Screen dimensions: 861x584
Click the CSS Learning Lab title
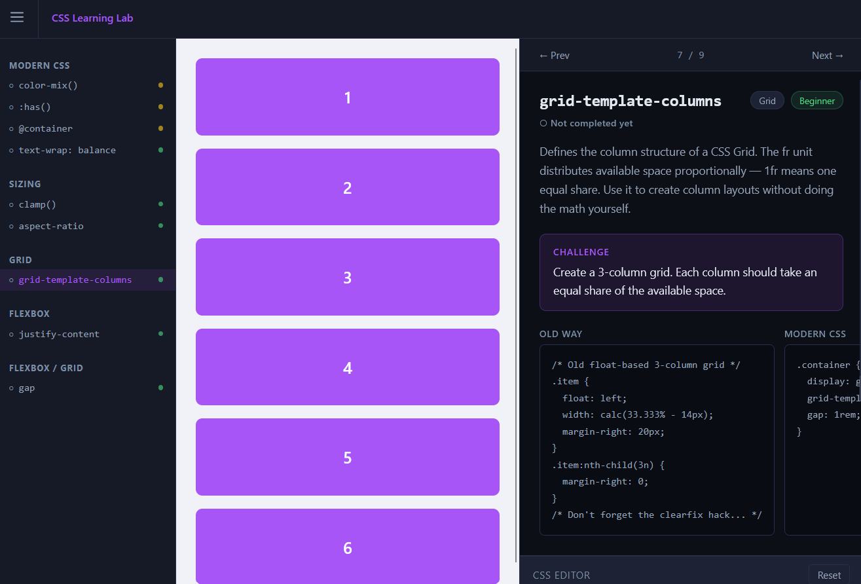tap(92, 18)
